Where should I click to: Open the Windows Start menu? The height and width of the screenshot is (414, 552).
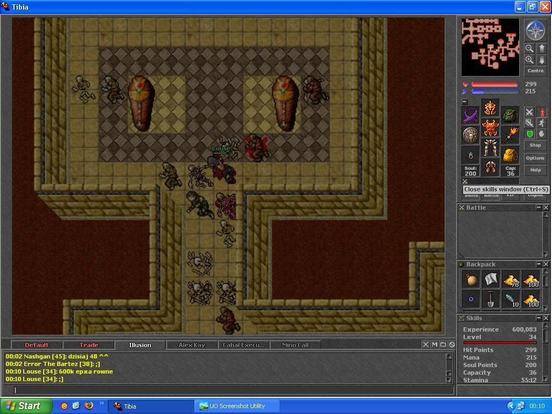tap(26, 406)
